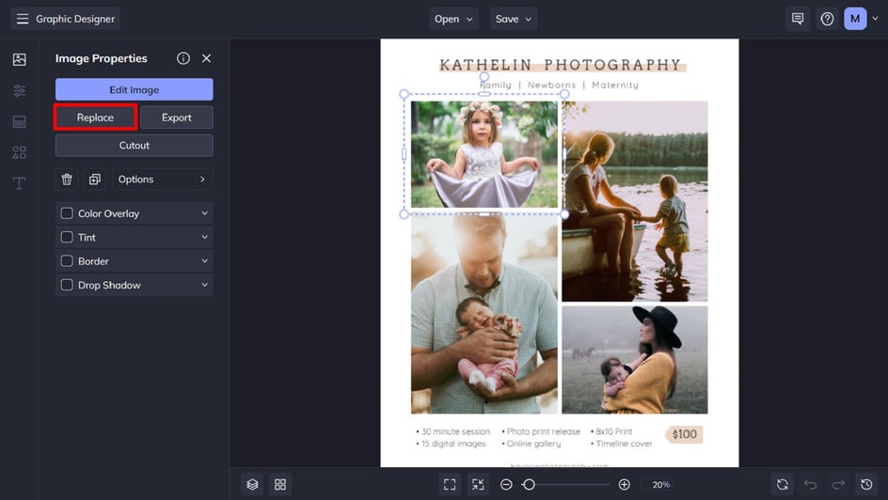Click the collapse to actual size icon
The image size is (888, 500).
tap(478, 484)
